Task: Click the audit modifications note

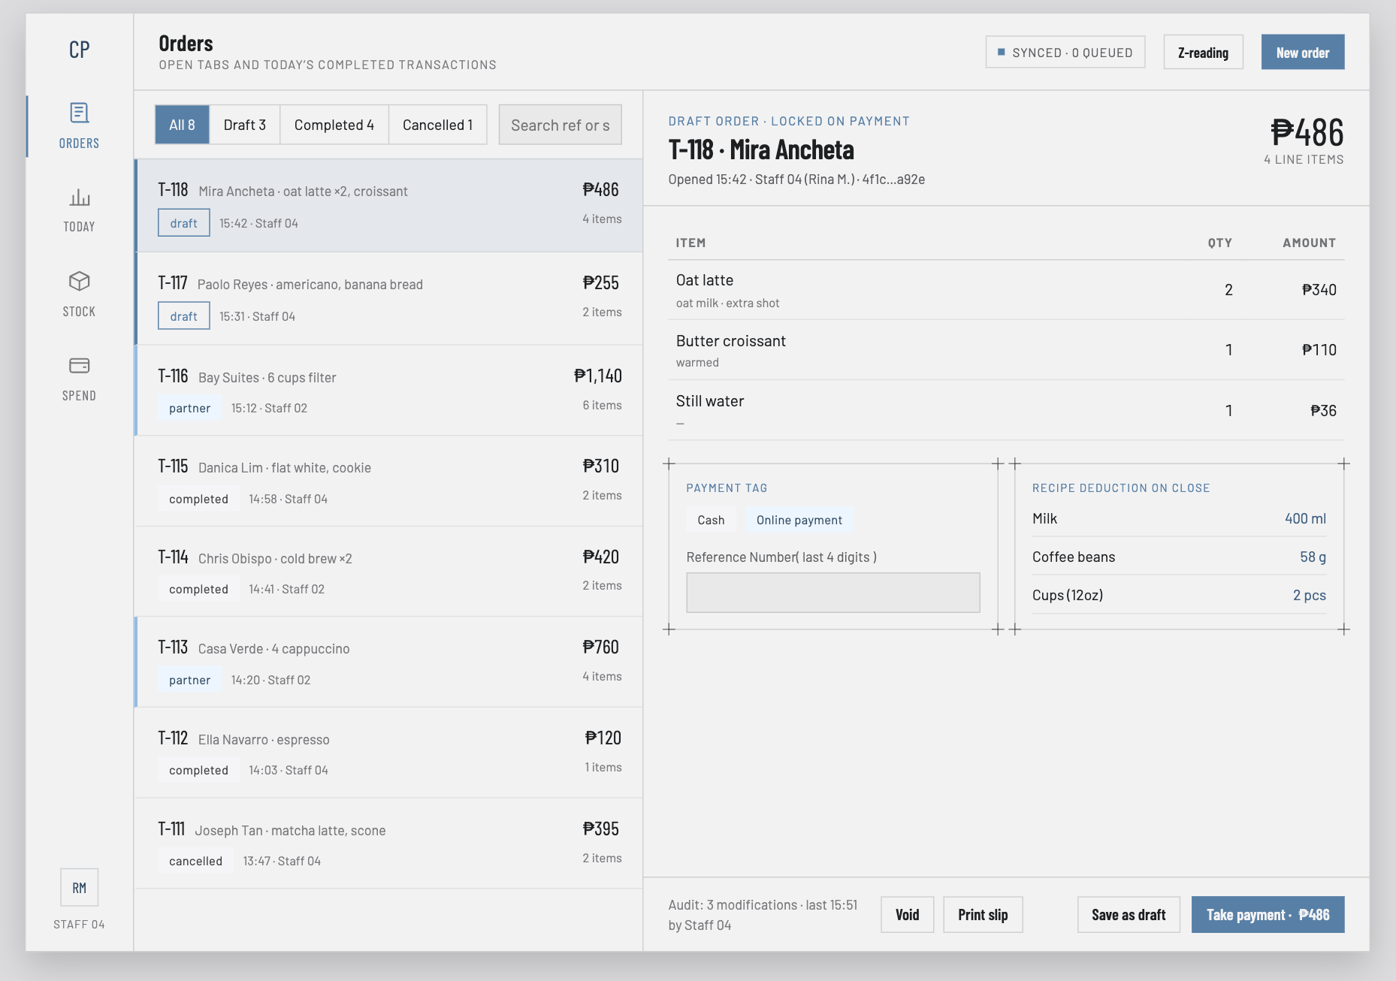Action: [763, 915]
